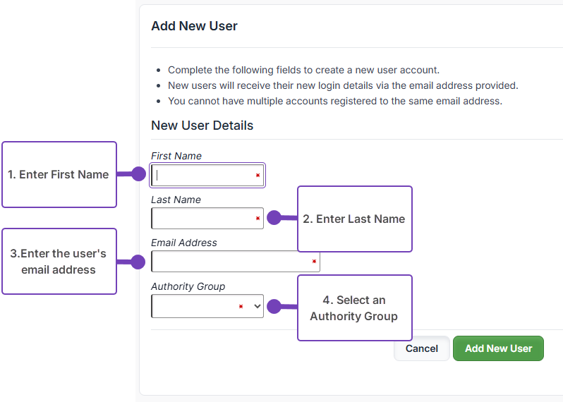Click the Authority Group field label

click(x=188, y=286)
